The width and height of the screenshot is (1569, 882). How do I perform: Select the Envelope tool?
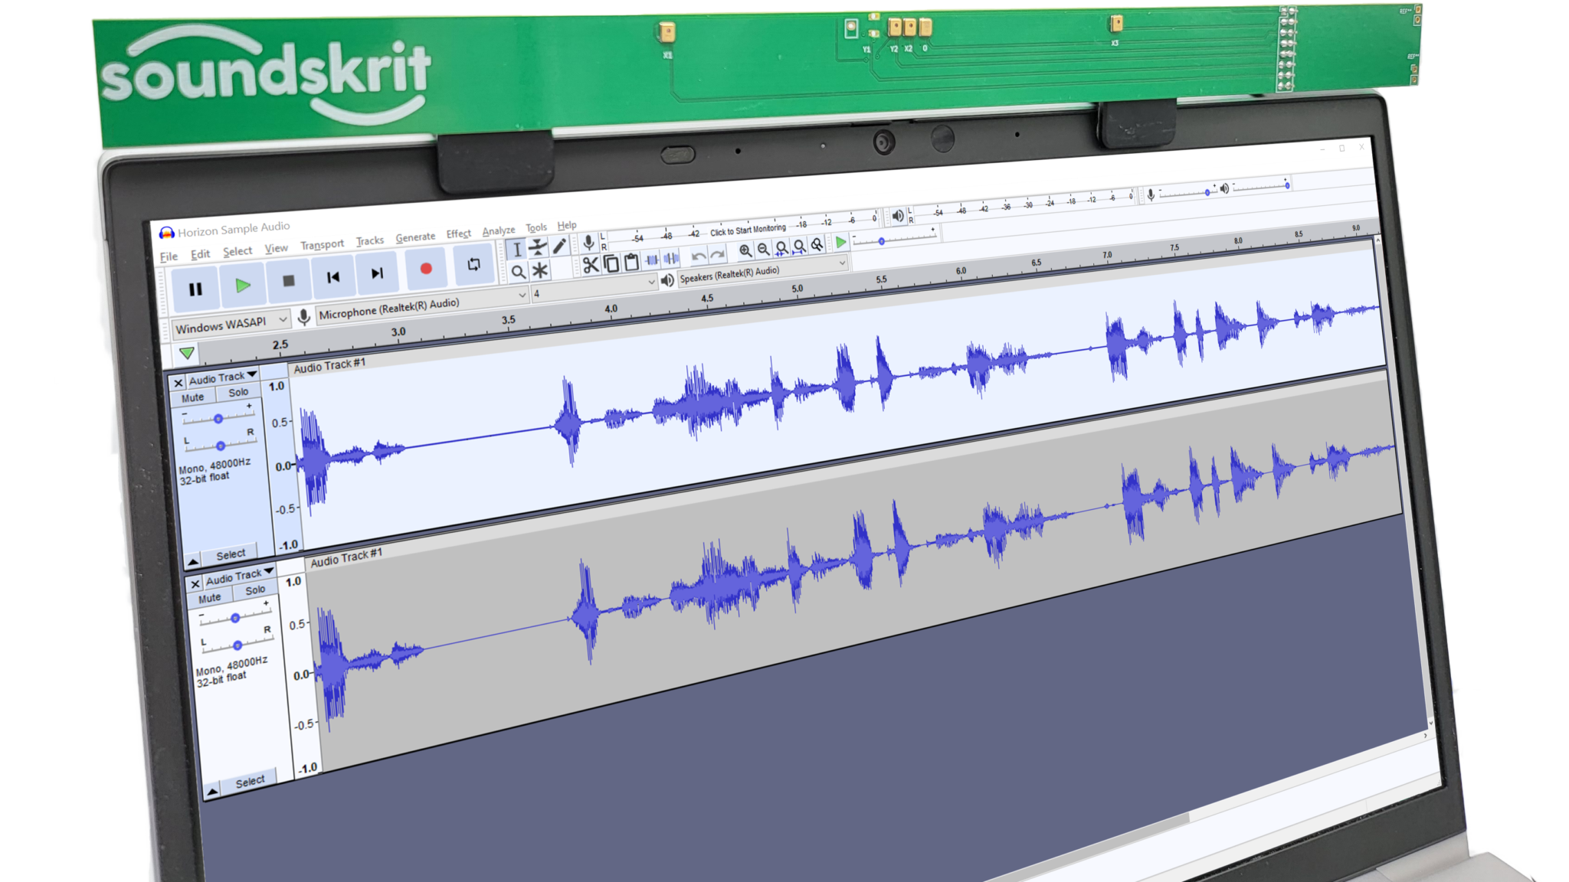pyautogui.click(x=539, y=247)
